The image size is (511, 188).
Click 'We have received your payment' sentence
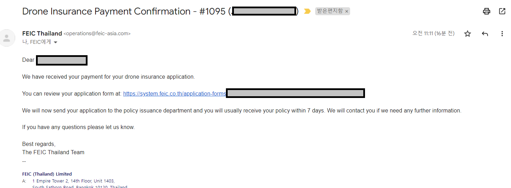tap(109, 77)
